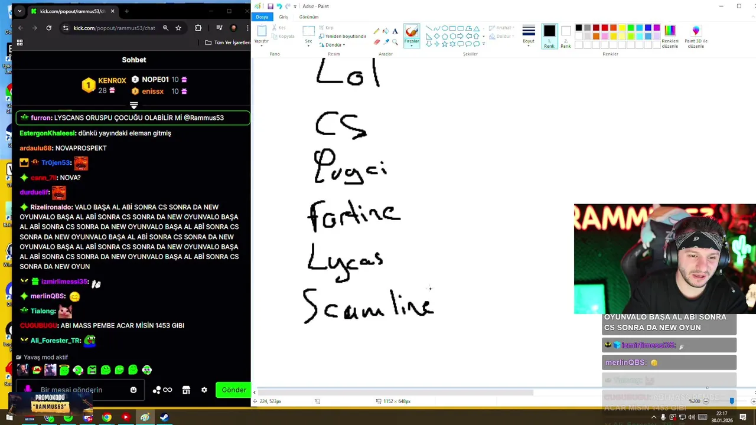Pick the yellow color swatch in Renkler

pos(622,28)
